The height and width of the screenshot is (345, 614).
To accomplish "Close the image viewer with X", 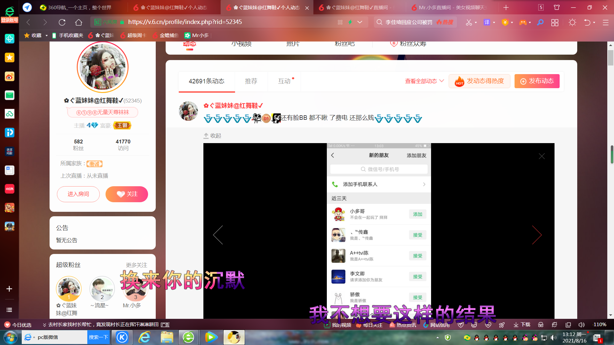I will [542, 156].
